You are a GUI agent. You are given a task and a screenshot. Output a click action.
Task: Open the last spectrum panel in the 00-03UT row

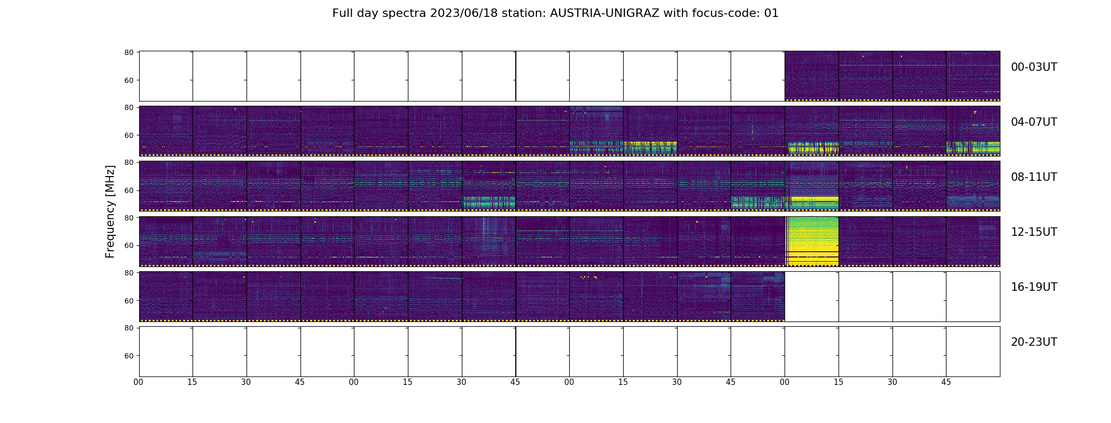[973, 76]
